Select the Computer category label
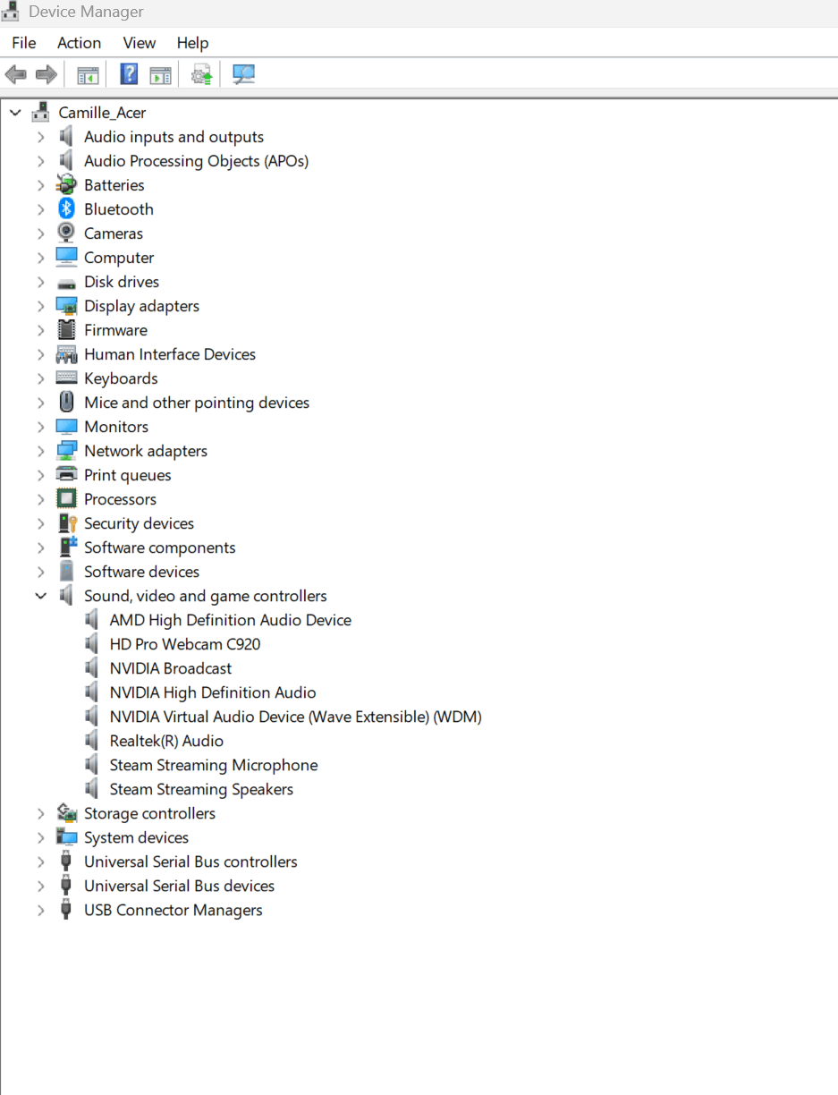Image resolution: width=838 pixels, height=1095 pixels. (x=119, y=258)
